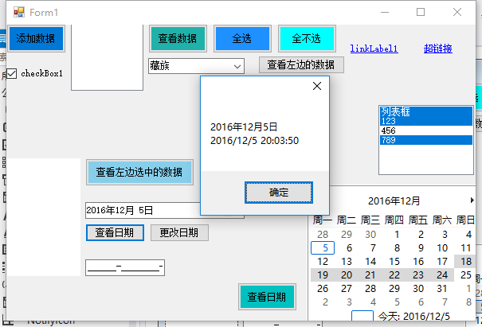This screenshot has width=482, height=327.
Task: Click the 全不选 button
Action: click(x=307, y=38)
